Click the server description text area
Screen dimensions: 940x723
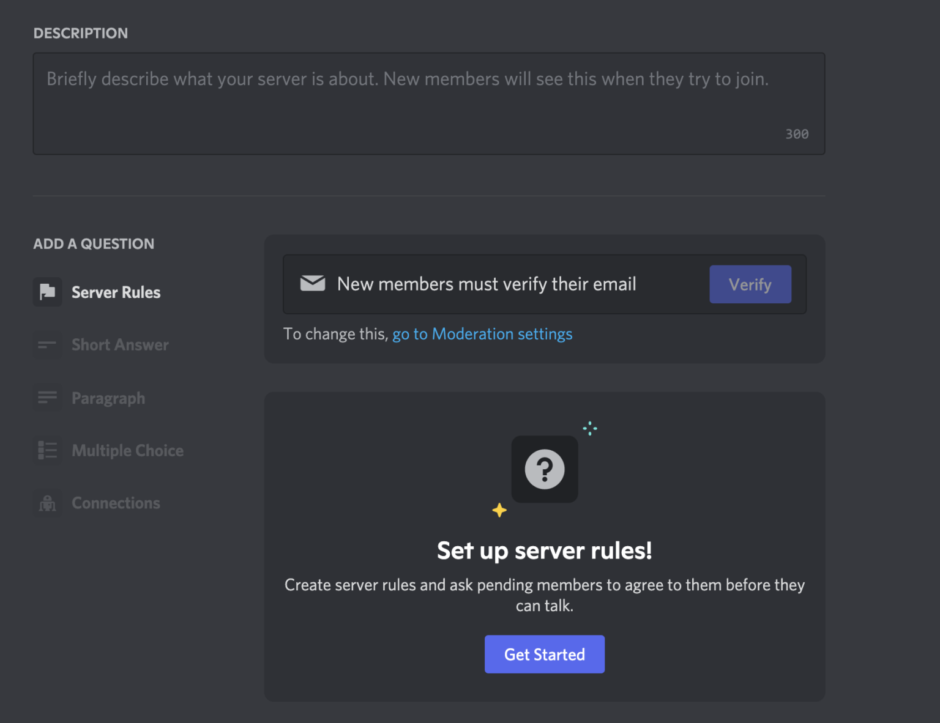[428, 103]
